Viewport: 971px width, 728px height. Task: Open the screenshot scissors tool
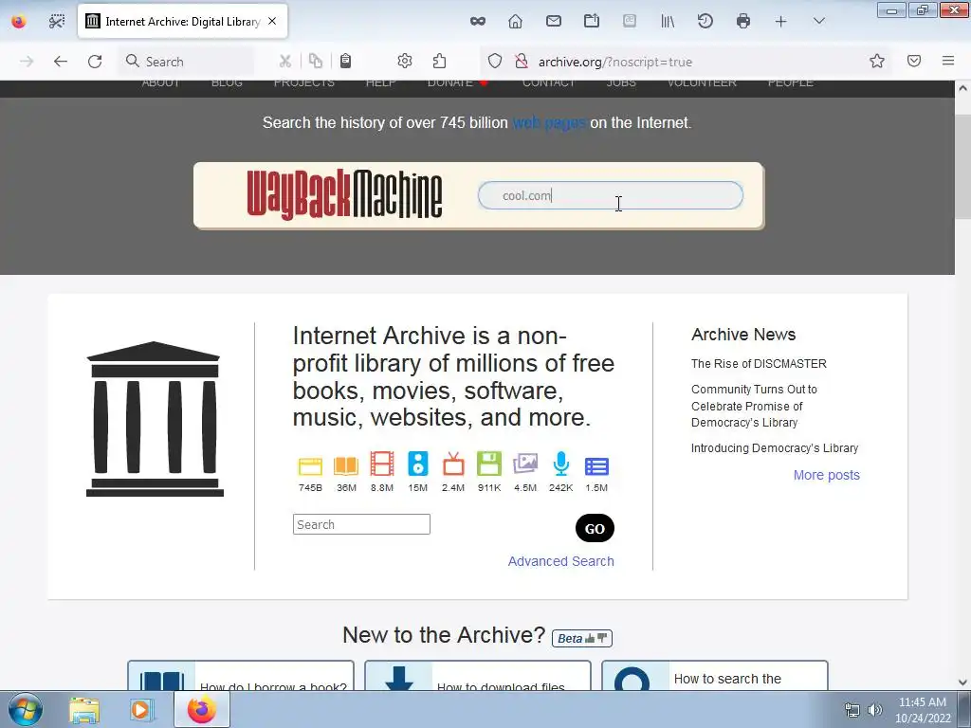(x=56, y=22)
